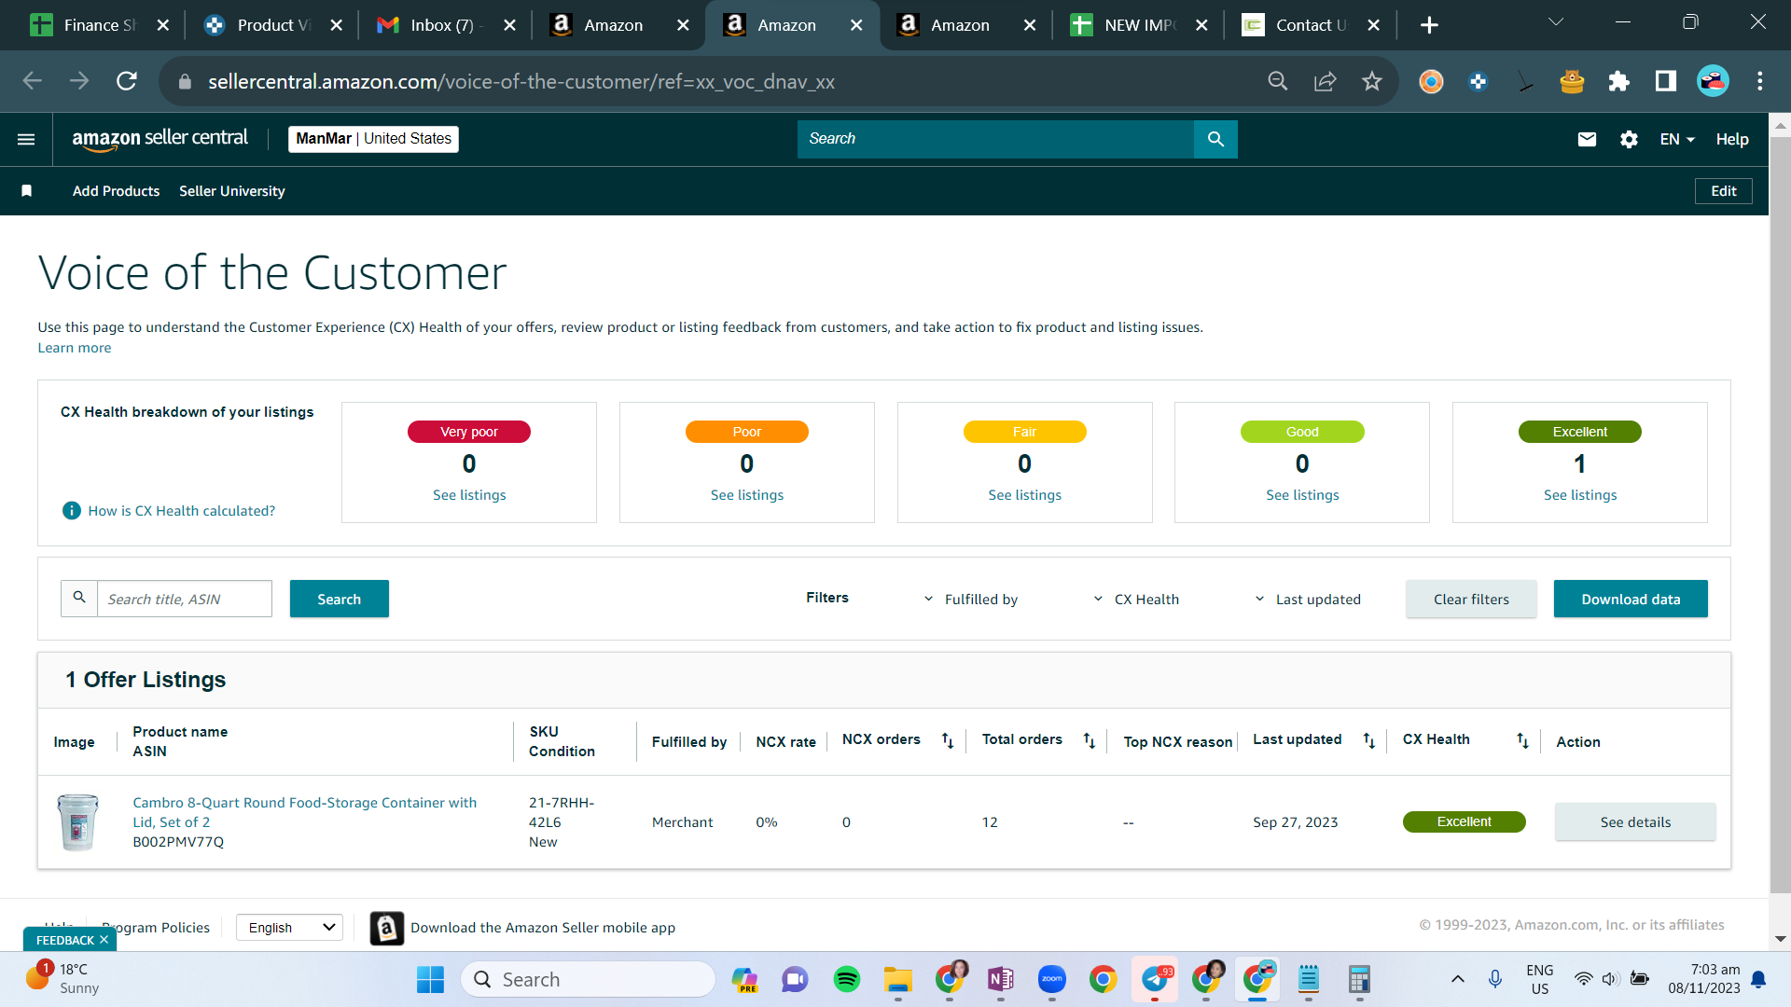Click the CX Health info icon
This screenshot has height=1007, width=1791.
(72, 511)
